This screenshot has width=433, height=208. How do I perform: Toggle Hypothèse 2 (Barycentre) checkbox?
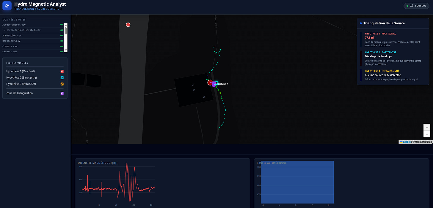62,78
